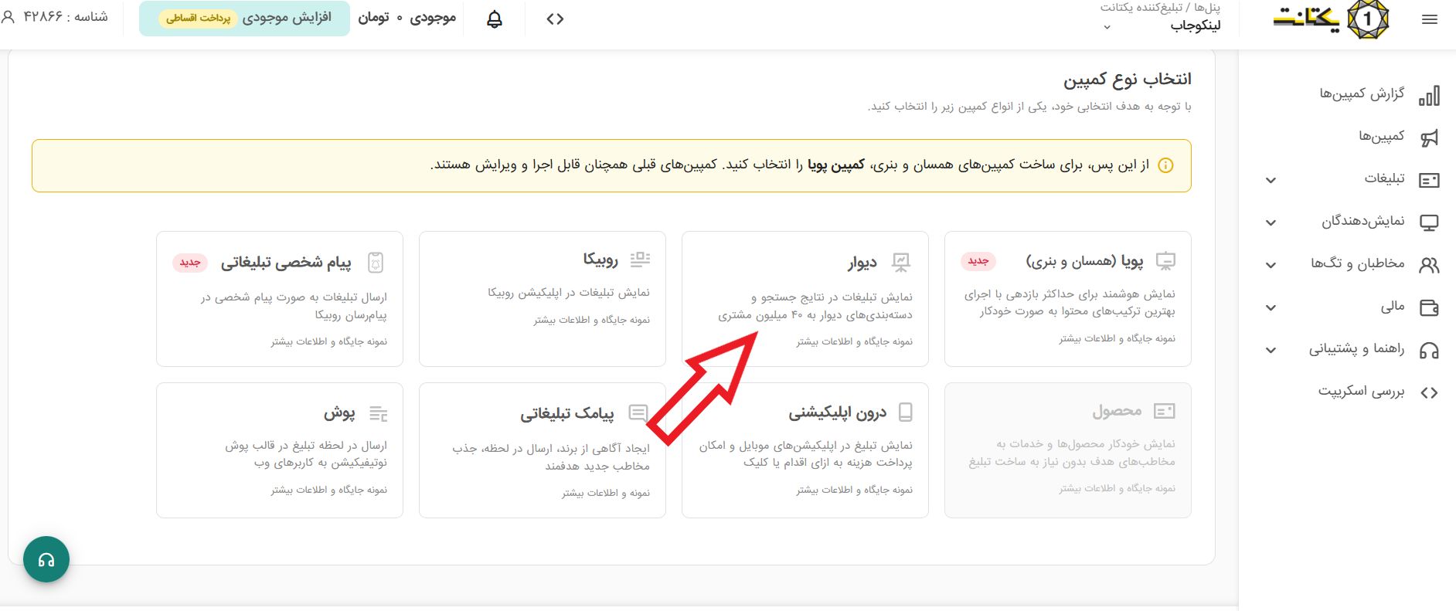Screen dimensions: 1456x611
Task: Expand the تبلیغات sidebar menu chevron
Action: pos(1271,180)
